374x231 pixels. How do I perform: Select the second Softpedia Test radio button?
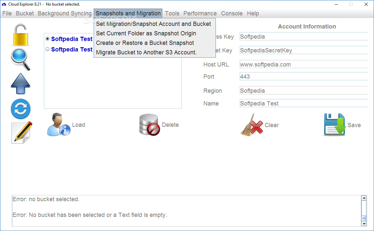(x=47, y=49)
